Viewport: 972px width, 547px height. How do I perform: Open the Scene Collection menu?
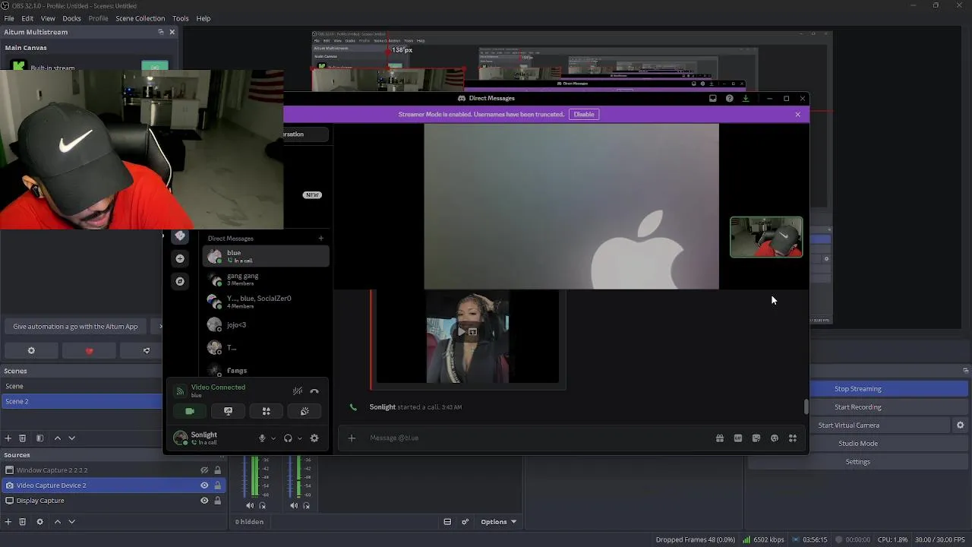tap(140, 18)
